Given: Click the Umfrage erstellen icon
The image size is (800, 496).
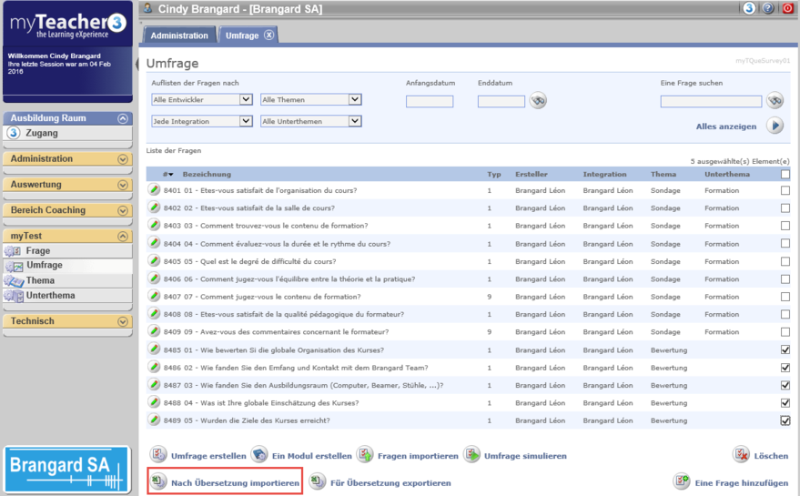Looking at the screenshot, I should 158,455.
